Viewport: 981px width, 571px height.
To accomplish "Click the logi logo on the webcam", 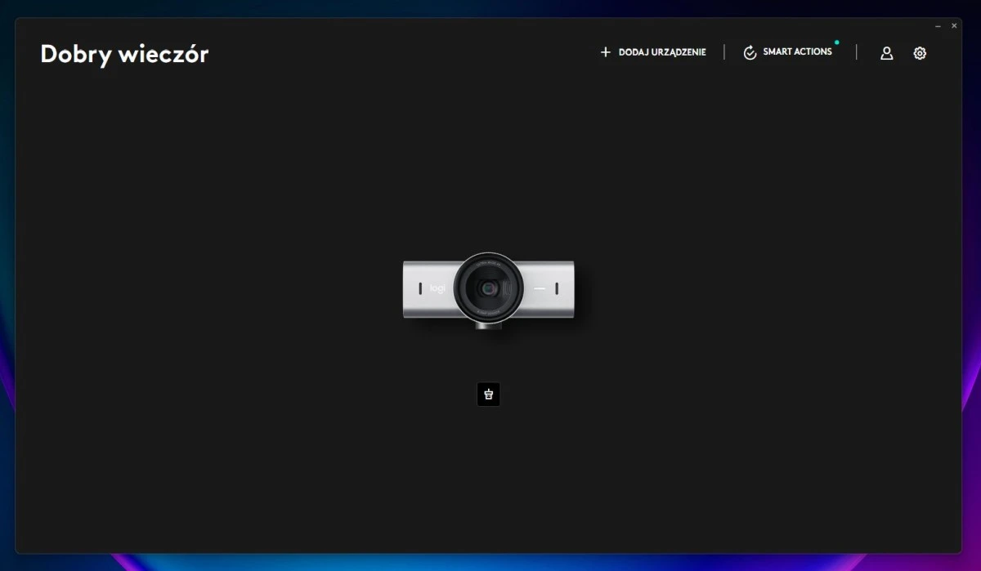I will pyautogui.click(x=438, y=288).
